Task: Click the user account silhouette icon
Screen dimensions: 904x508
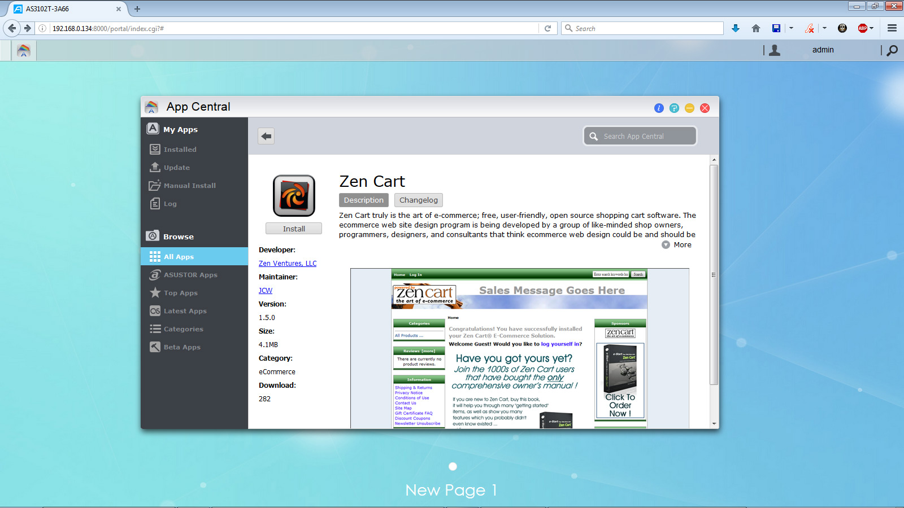Action: (775, 50)
